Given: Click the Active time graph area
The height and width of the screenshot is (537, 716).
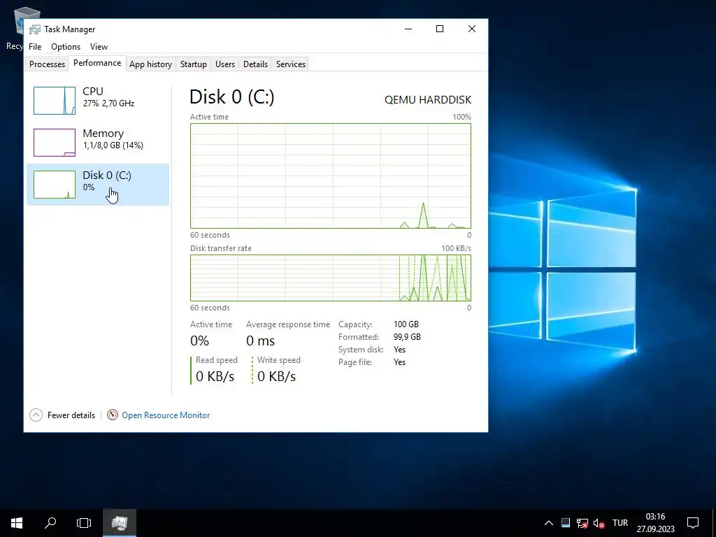Looking at the screenshot, I should [x=331, y=176].
